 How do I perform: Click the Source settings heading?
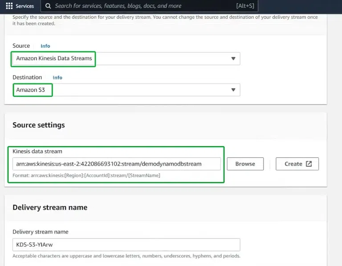pyautogui.click(x=39, y=125)
